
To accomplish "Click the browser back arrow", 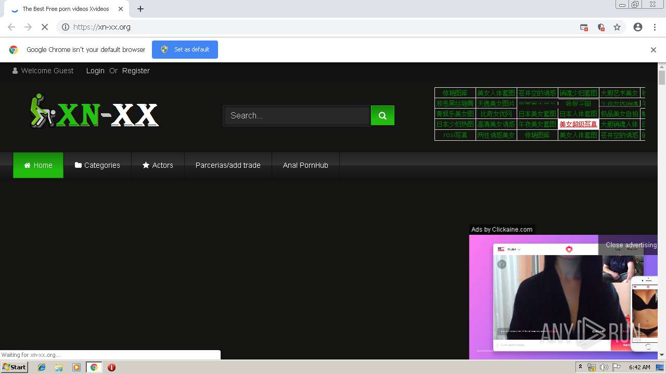I will click(11, 27).
